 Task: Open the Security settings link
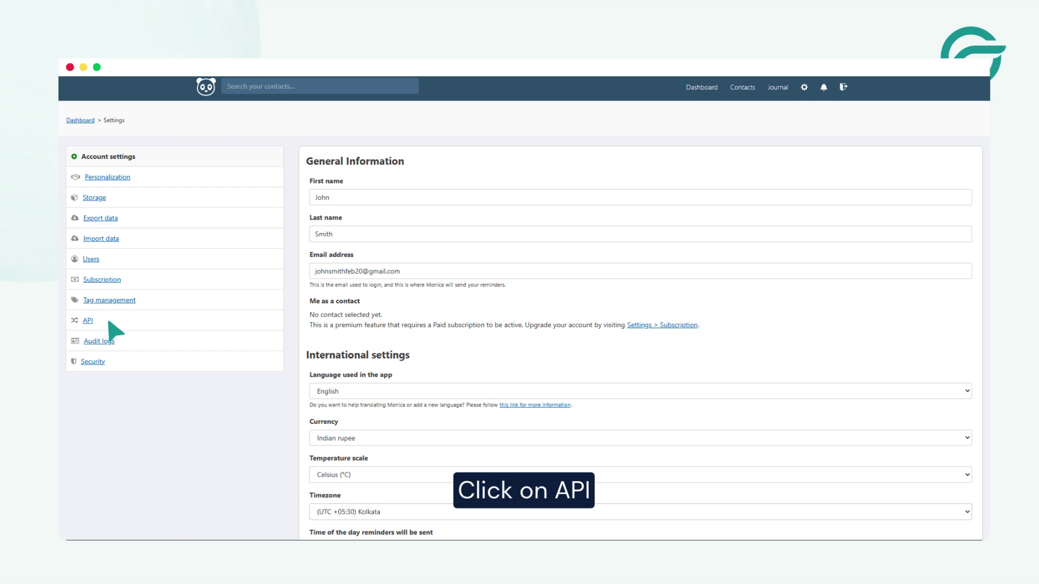coord(93,362)
